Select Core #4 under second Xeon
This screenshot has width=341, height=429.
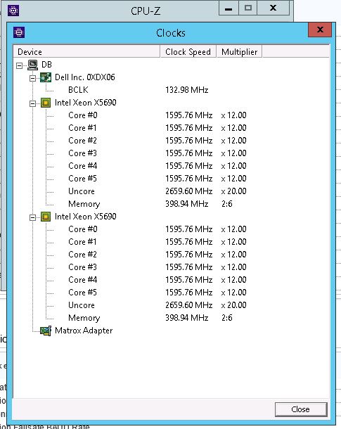tap(83, 280)
